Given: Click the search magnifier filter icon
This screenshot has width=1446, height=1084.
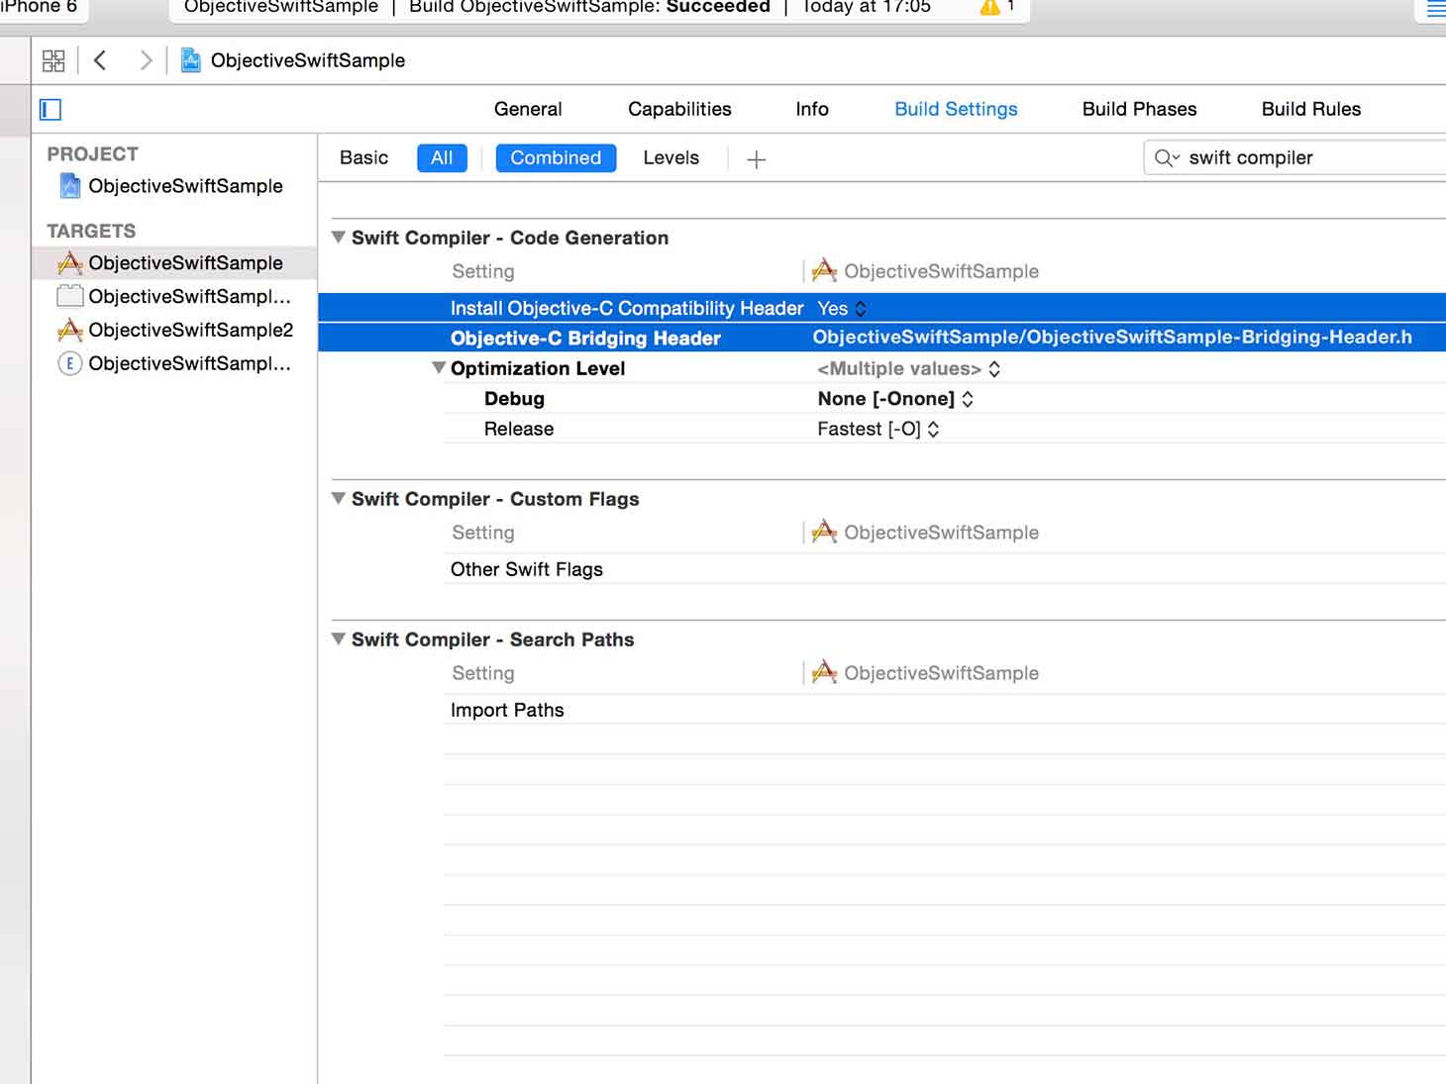Looking at the screenshot, I should pyautogui.click(x=1167, y=158).
